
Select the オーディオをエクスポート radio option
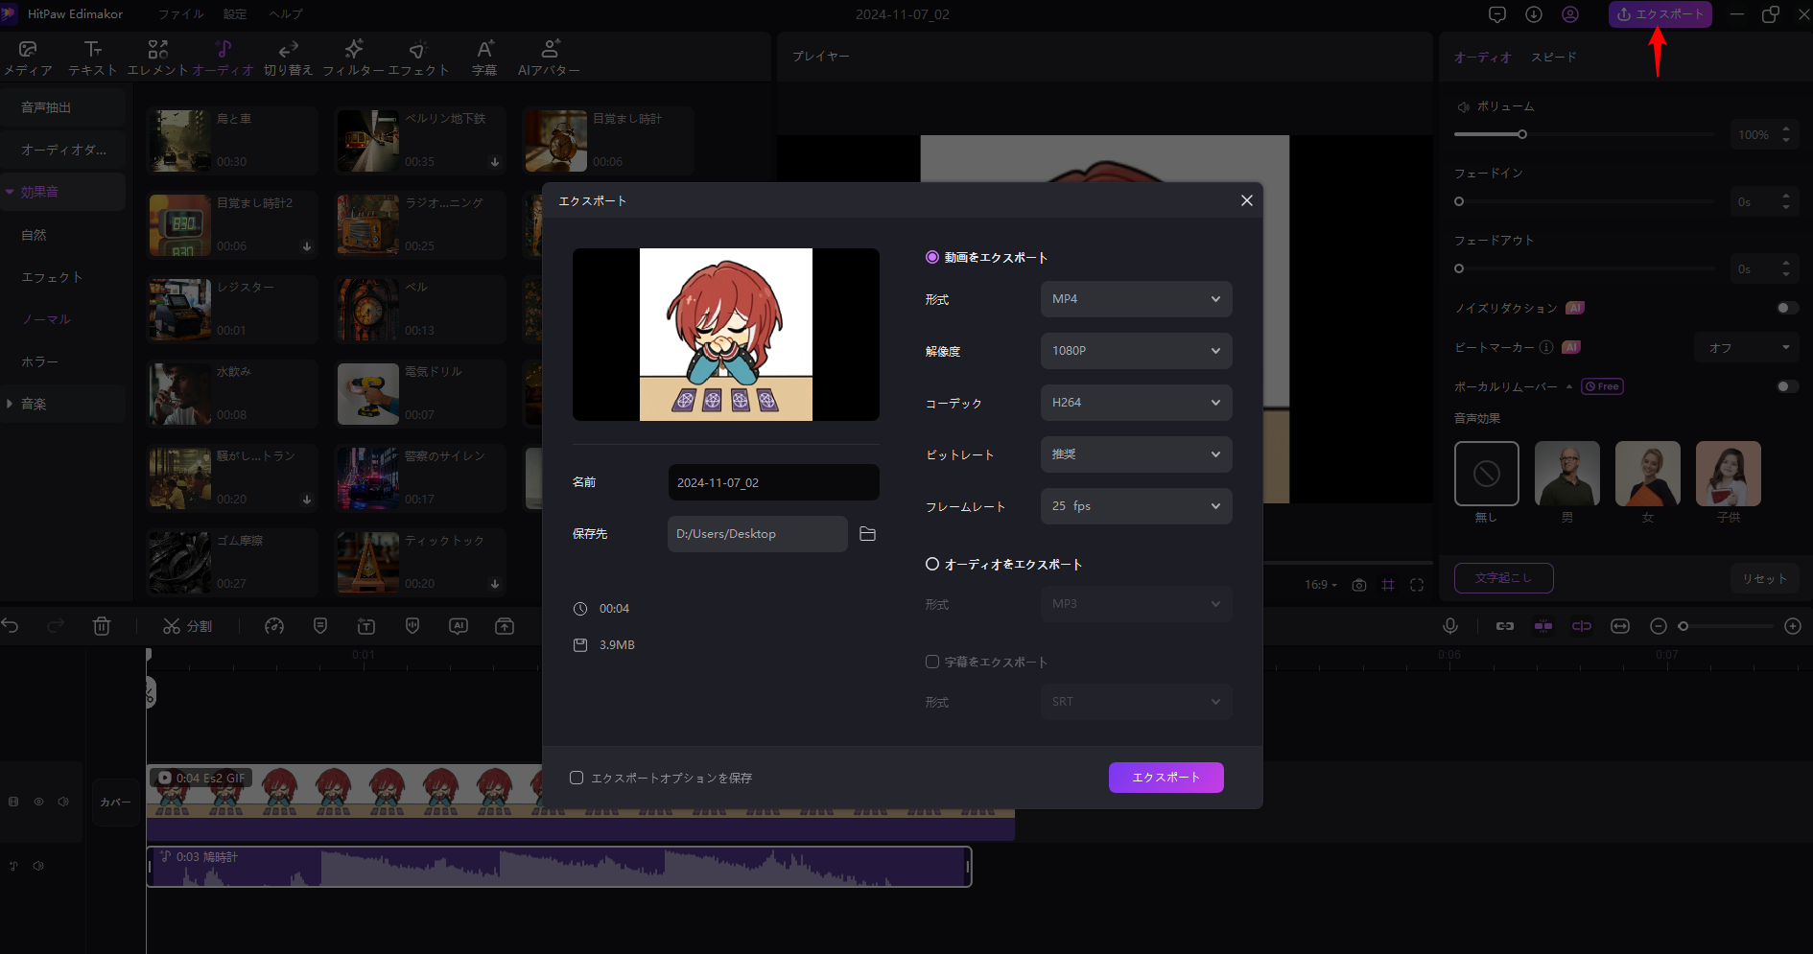931,564
